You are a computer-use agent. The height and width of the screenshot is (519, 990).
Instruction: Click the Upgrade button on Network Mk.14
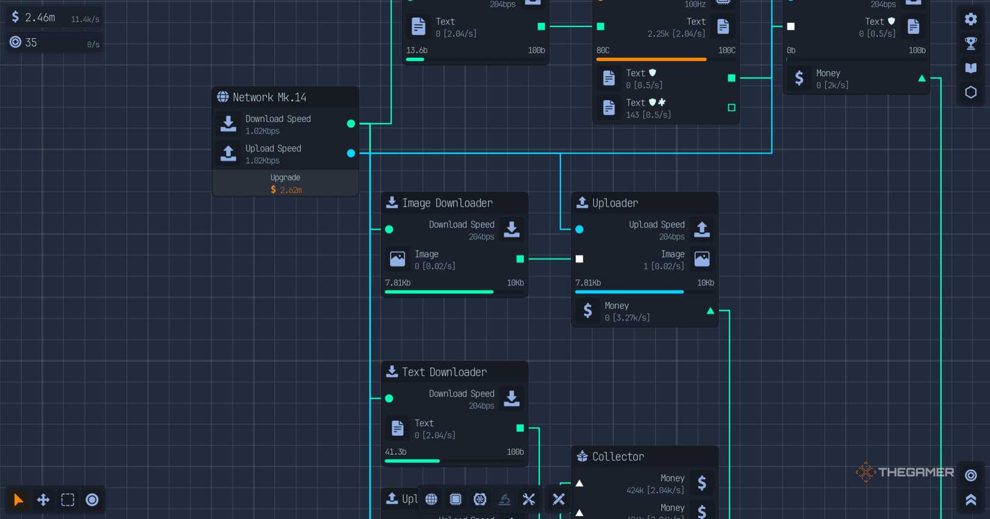[x=286, y=183]
